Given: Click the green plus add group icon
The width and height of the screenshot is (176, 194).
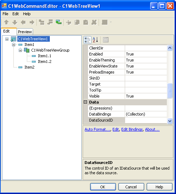Looking at the screenshot, I should pyautogui.click(x=59, y=22).
